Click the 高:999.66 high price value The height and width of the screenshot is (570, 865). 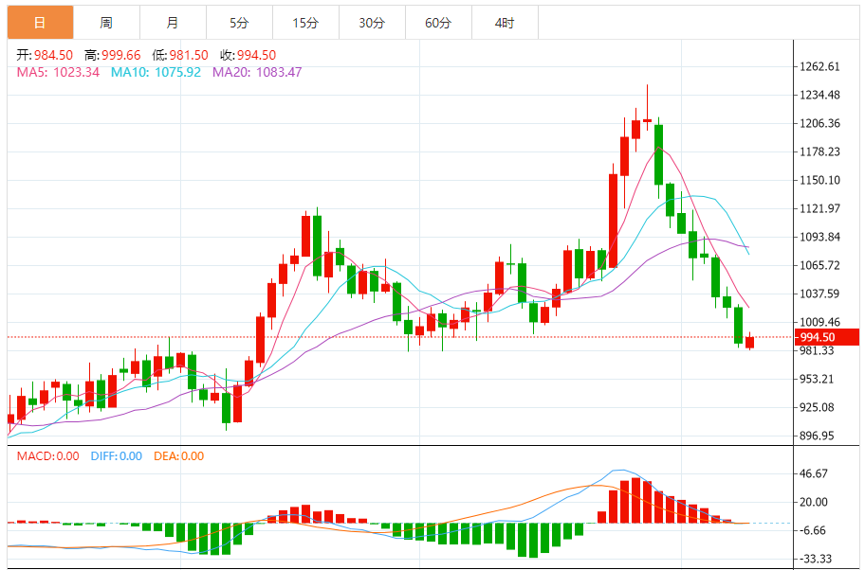point(113,55)
